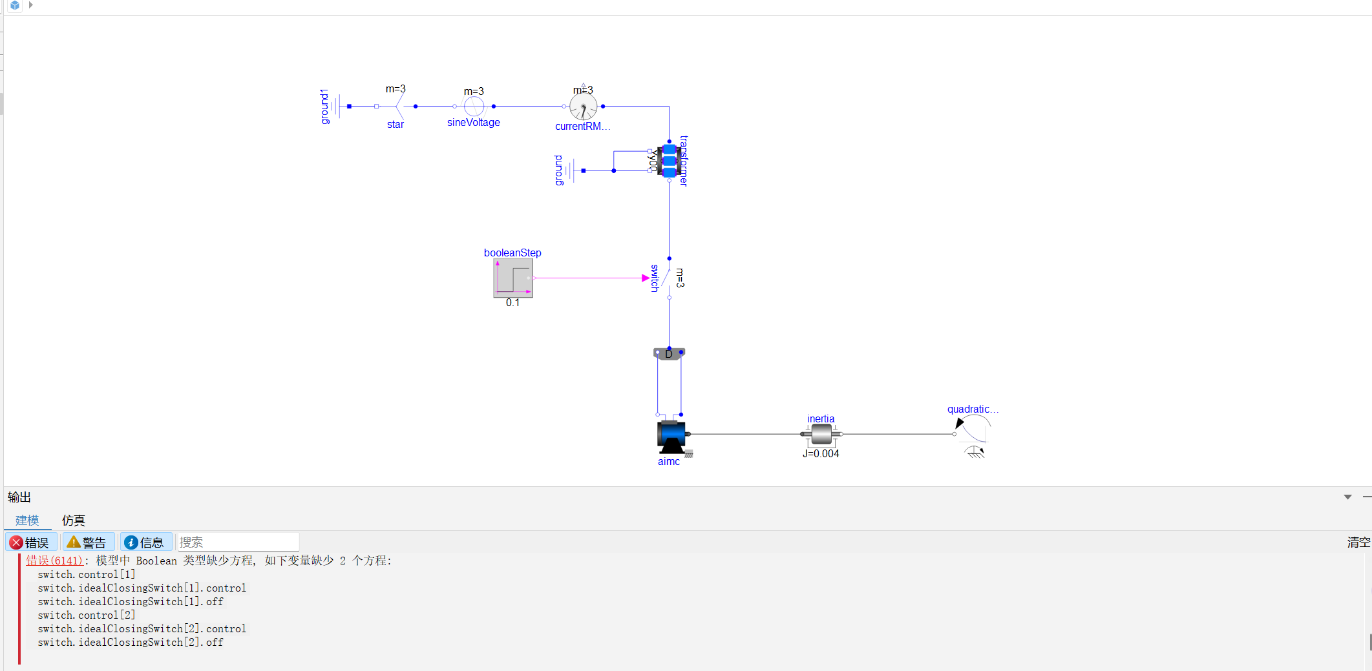Select the currentRMS sensor gauge
The image size is (1372, 671).
[583, 107]
